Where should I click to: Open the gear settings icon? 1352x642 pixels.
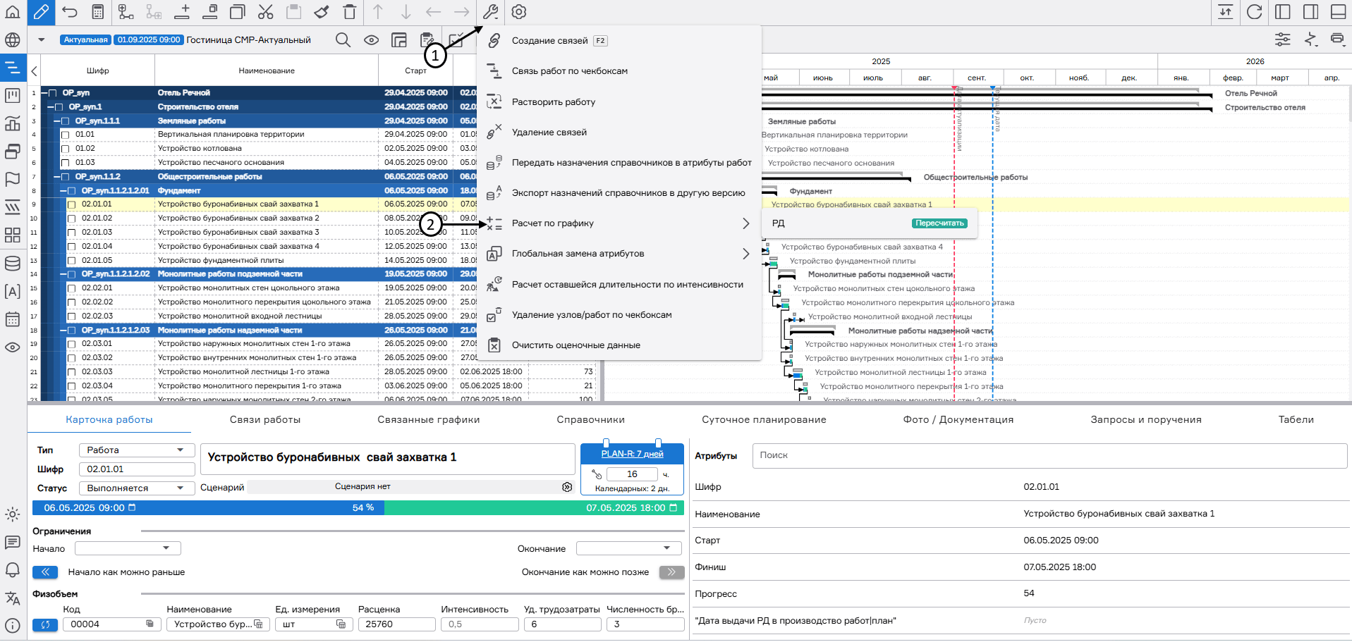[x=519, y=12]
